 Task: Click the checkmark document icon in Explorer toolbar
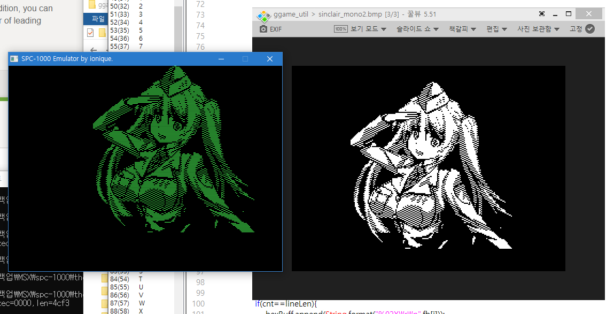(x=90, y=33)
